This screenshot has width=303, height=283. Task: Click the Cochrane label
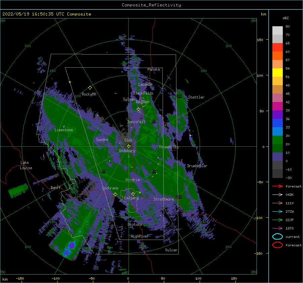point(110,188)
